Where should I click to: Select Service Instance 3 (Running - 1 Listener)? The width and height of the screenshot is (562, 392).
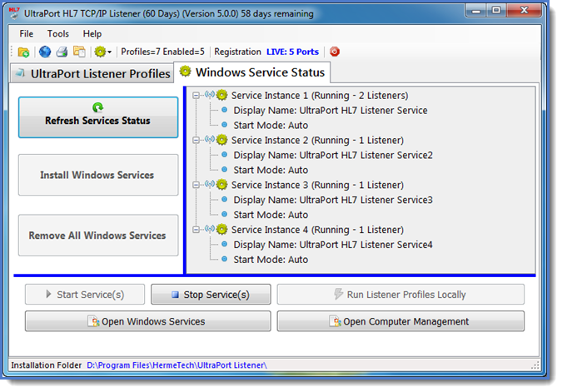pos(317,185)
